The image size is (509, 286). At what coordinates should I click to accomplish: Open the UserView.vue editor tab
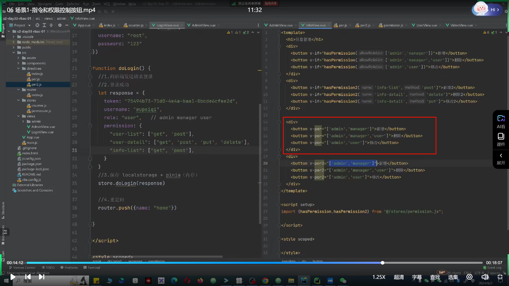point(427,25)
